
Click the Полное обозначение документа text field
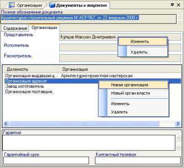89,19
